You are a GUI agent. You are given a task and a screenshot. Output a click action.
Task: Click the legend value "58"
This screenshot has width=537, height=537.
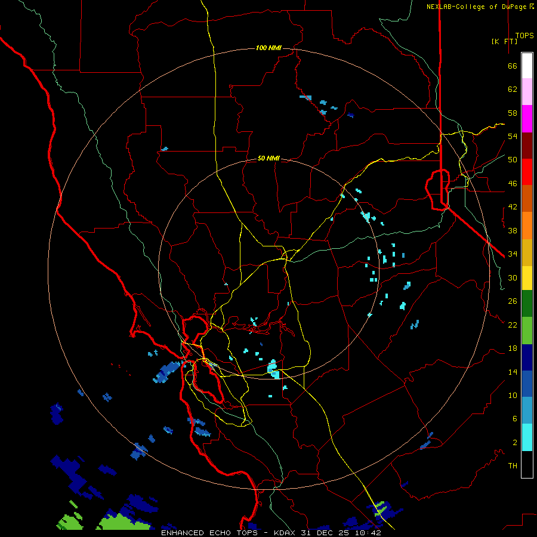coord(513,113)
